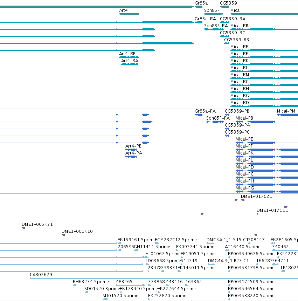
Task: Click the EK093741.5prime EST
Action: click(177, 250)
